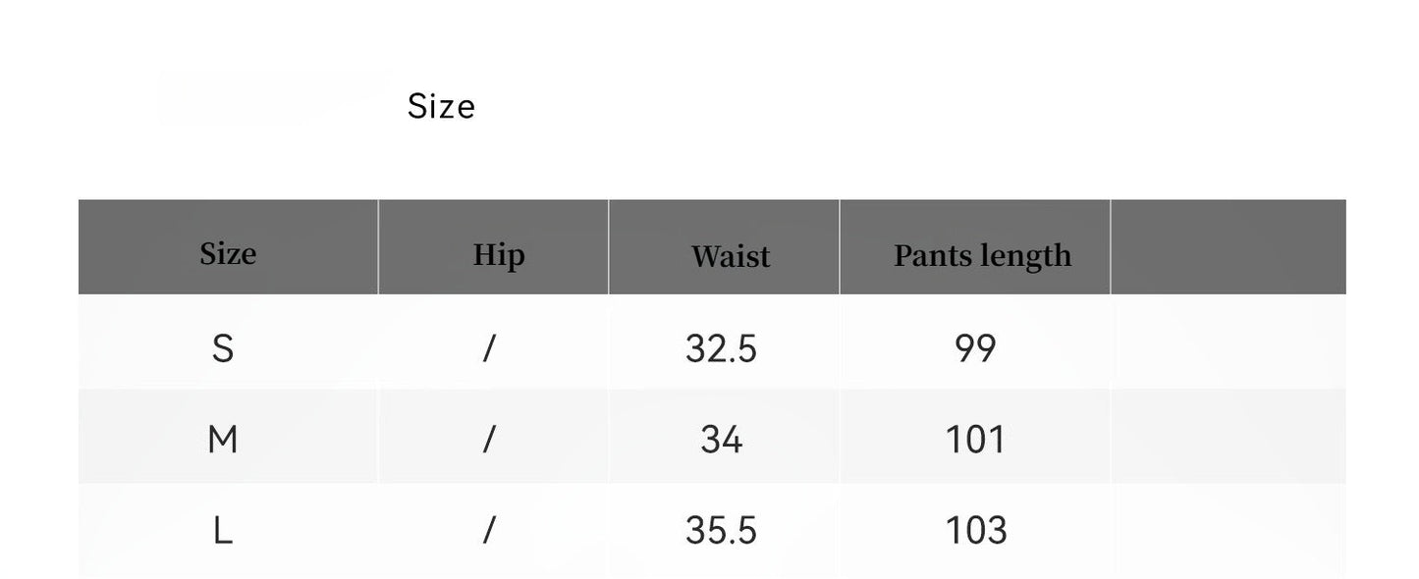Click the empty last cell in row M
The width and height of the screenshot is (1419, 579).
click(1228, 439)
